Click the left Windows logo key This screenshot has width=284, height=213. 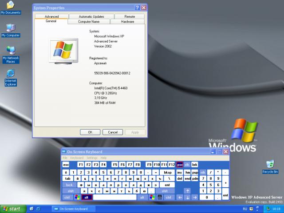pyautogui.click(x=77, y=197)
